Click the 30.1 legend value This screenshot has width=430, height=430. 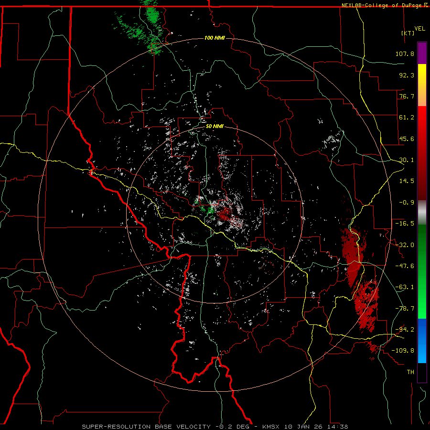[407, 160]
